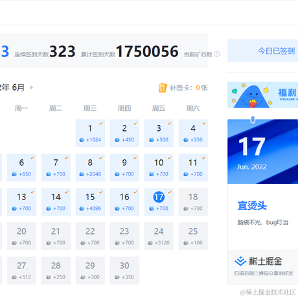This screenshot has height=298, width=298.
Task: Select June 24 with +5120 reward
Action: pos(159,236)
